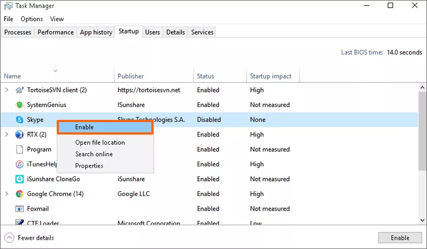Click the https://tortoisesvn.net publisher cell

149,90
